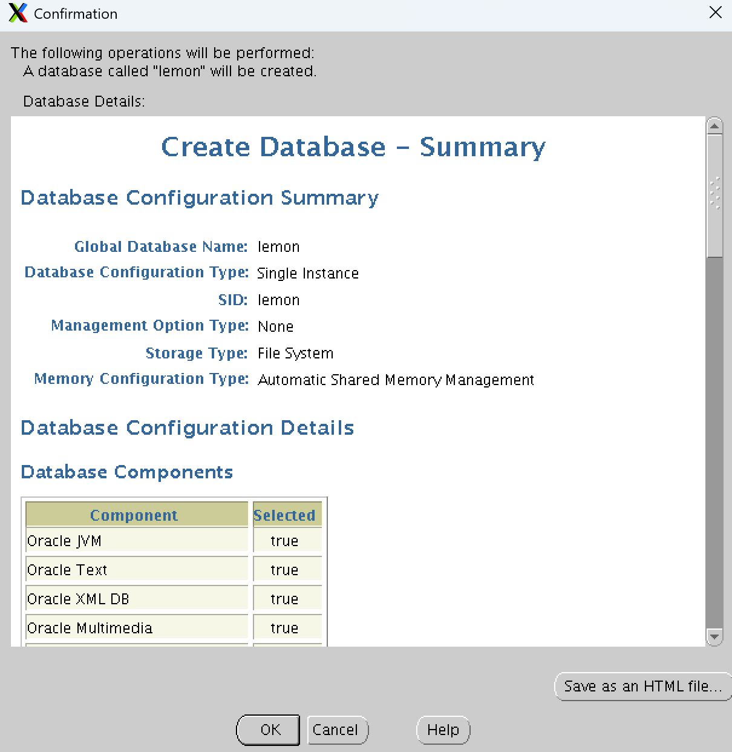Click Automatic Shared Memory Management value
Viewport: 732px width, 752px height.
pyautogui.click(x=396, y=380)
